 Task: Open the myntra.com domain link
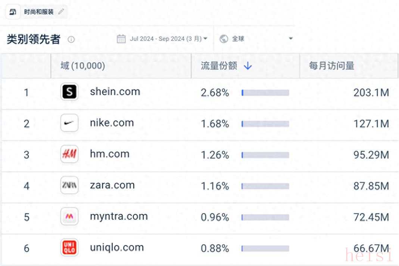pyautogui.click(x=119, y=216)
